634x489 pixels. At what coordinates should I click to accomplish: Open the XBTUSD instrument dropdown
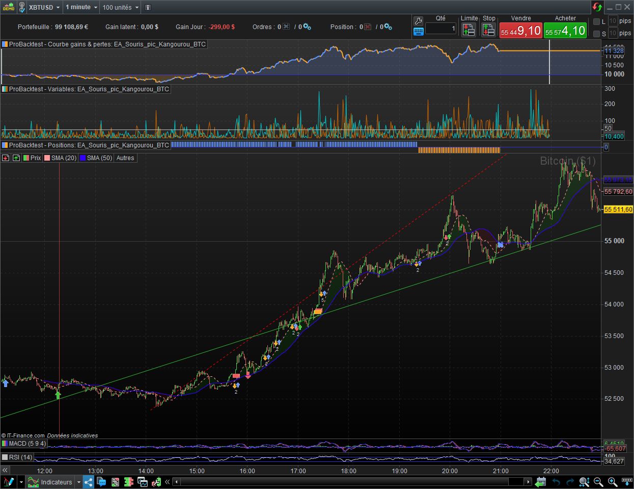pyautogui.click(x=44, y=7)
